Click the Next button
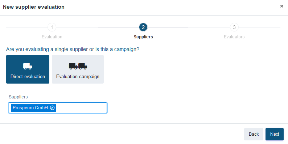 tap(275, 134)
